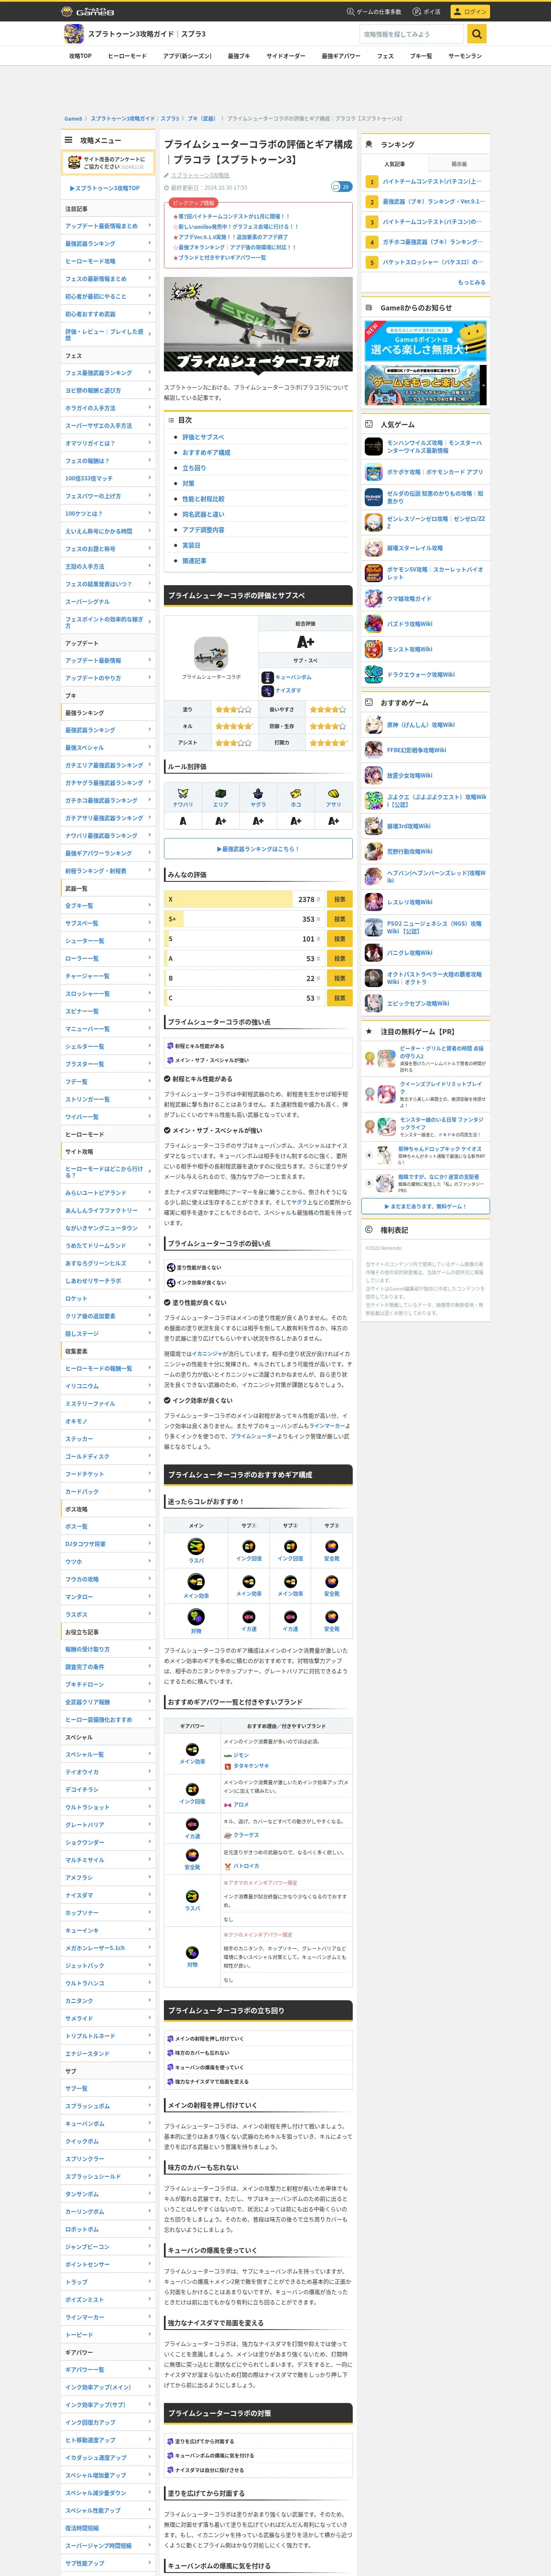Click 対物 gear icon in メイン column

coord(196,1617)
